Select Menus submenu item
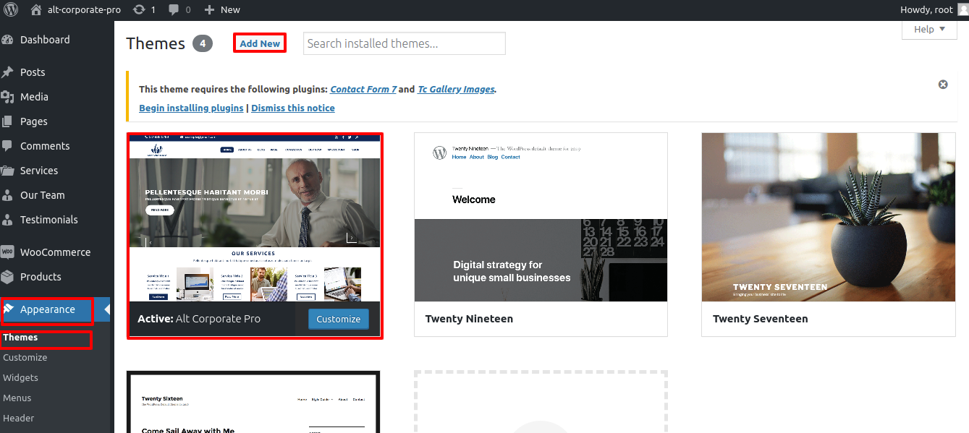This screenshot has height=433, width=969. (17, 398)
